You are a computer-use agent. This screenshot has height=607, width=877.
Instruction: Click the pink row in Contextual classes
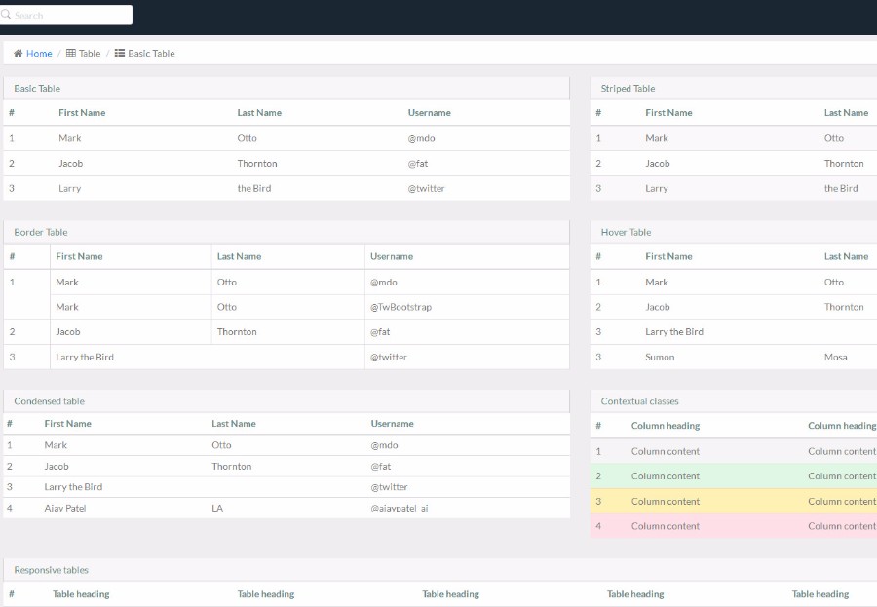click(x=733, y=526)
